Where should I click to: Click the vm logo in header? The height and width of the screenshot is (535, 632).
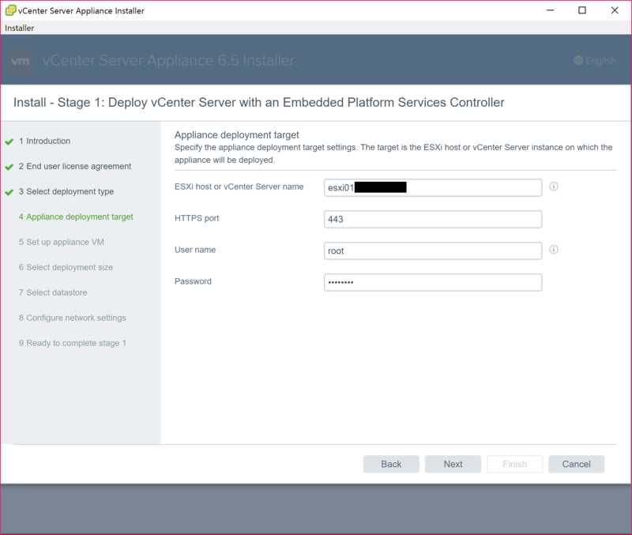[x=21, y=61]
